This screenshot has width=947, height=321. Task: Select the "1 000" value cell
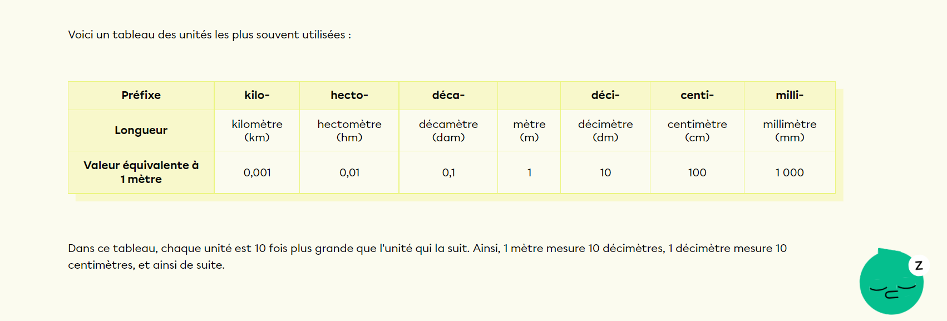point(789,172)
